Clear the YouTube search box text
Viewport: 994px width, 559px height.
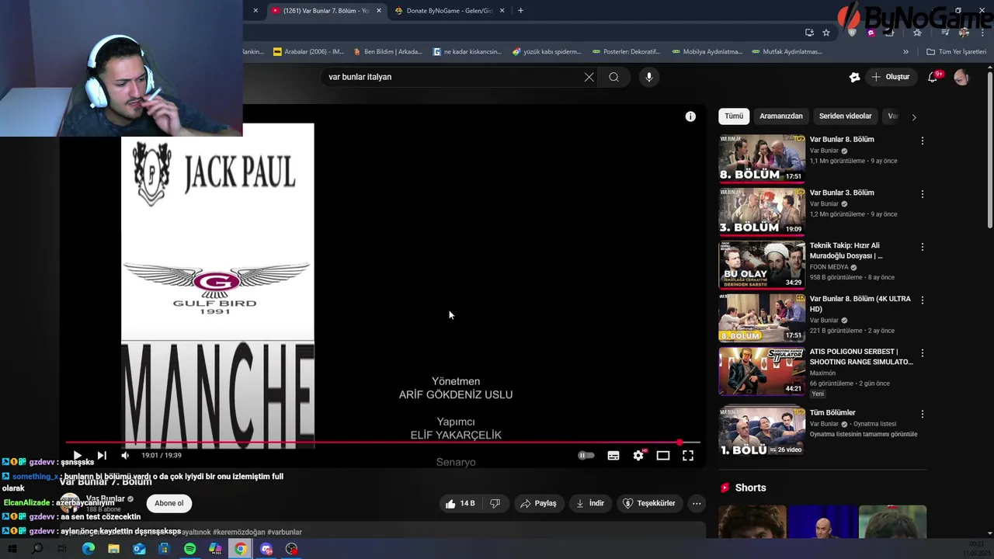[589, 77]
